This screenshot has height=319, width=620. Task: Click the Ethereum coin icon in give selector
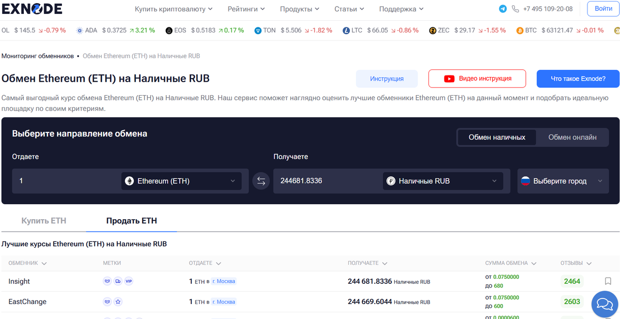pos(130,181)
